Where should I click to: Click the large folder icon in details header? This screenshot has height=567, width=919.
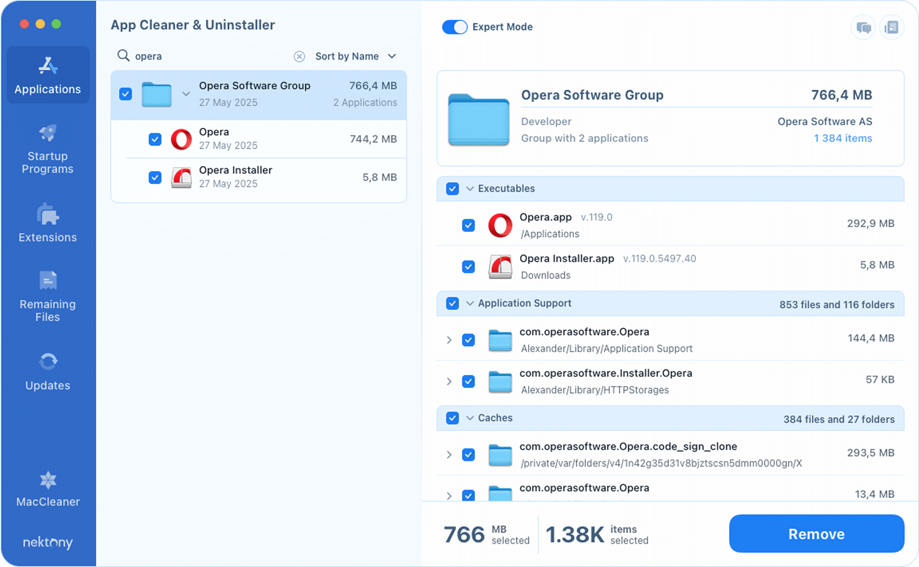pos(478,119)
